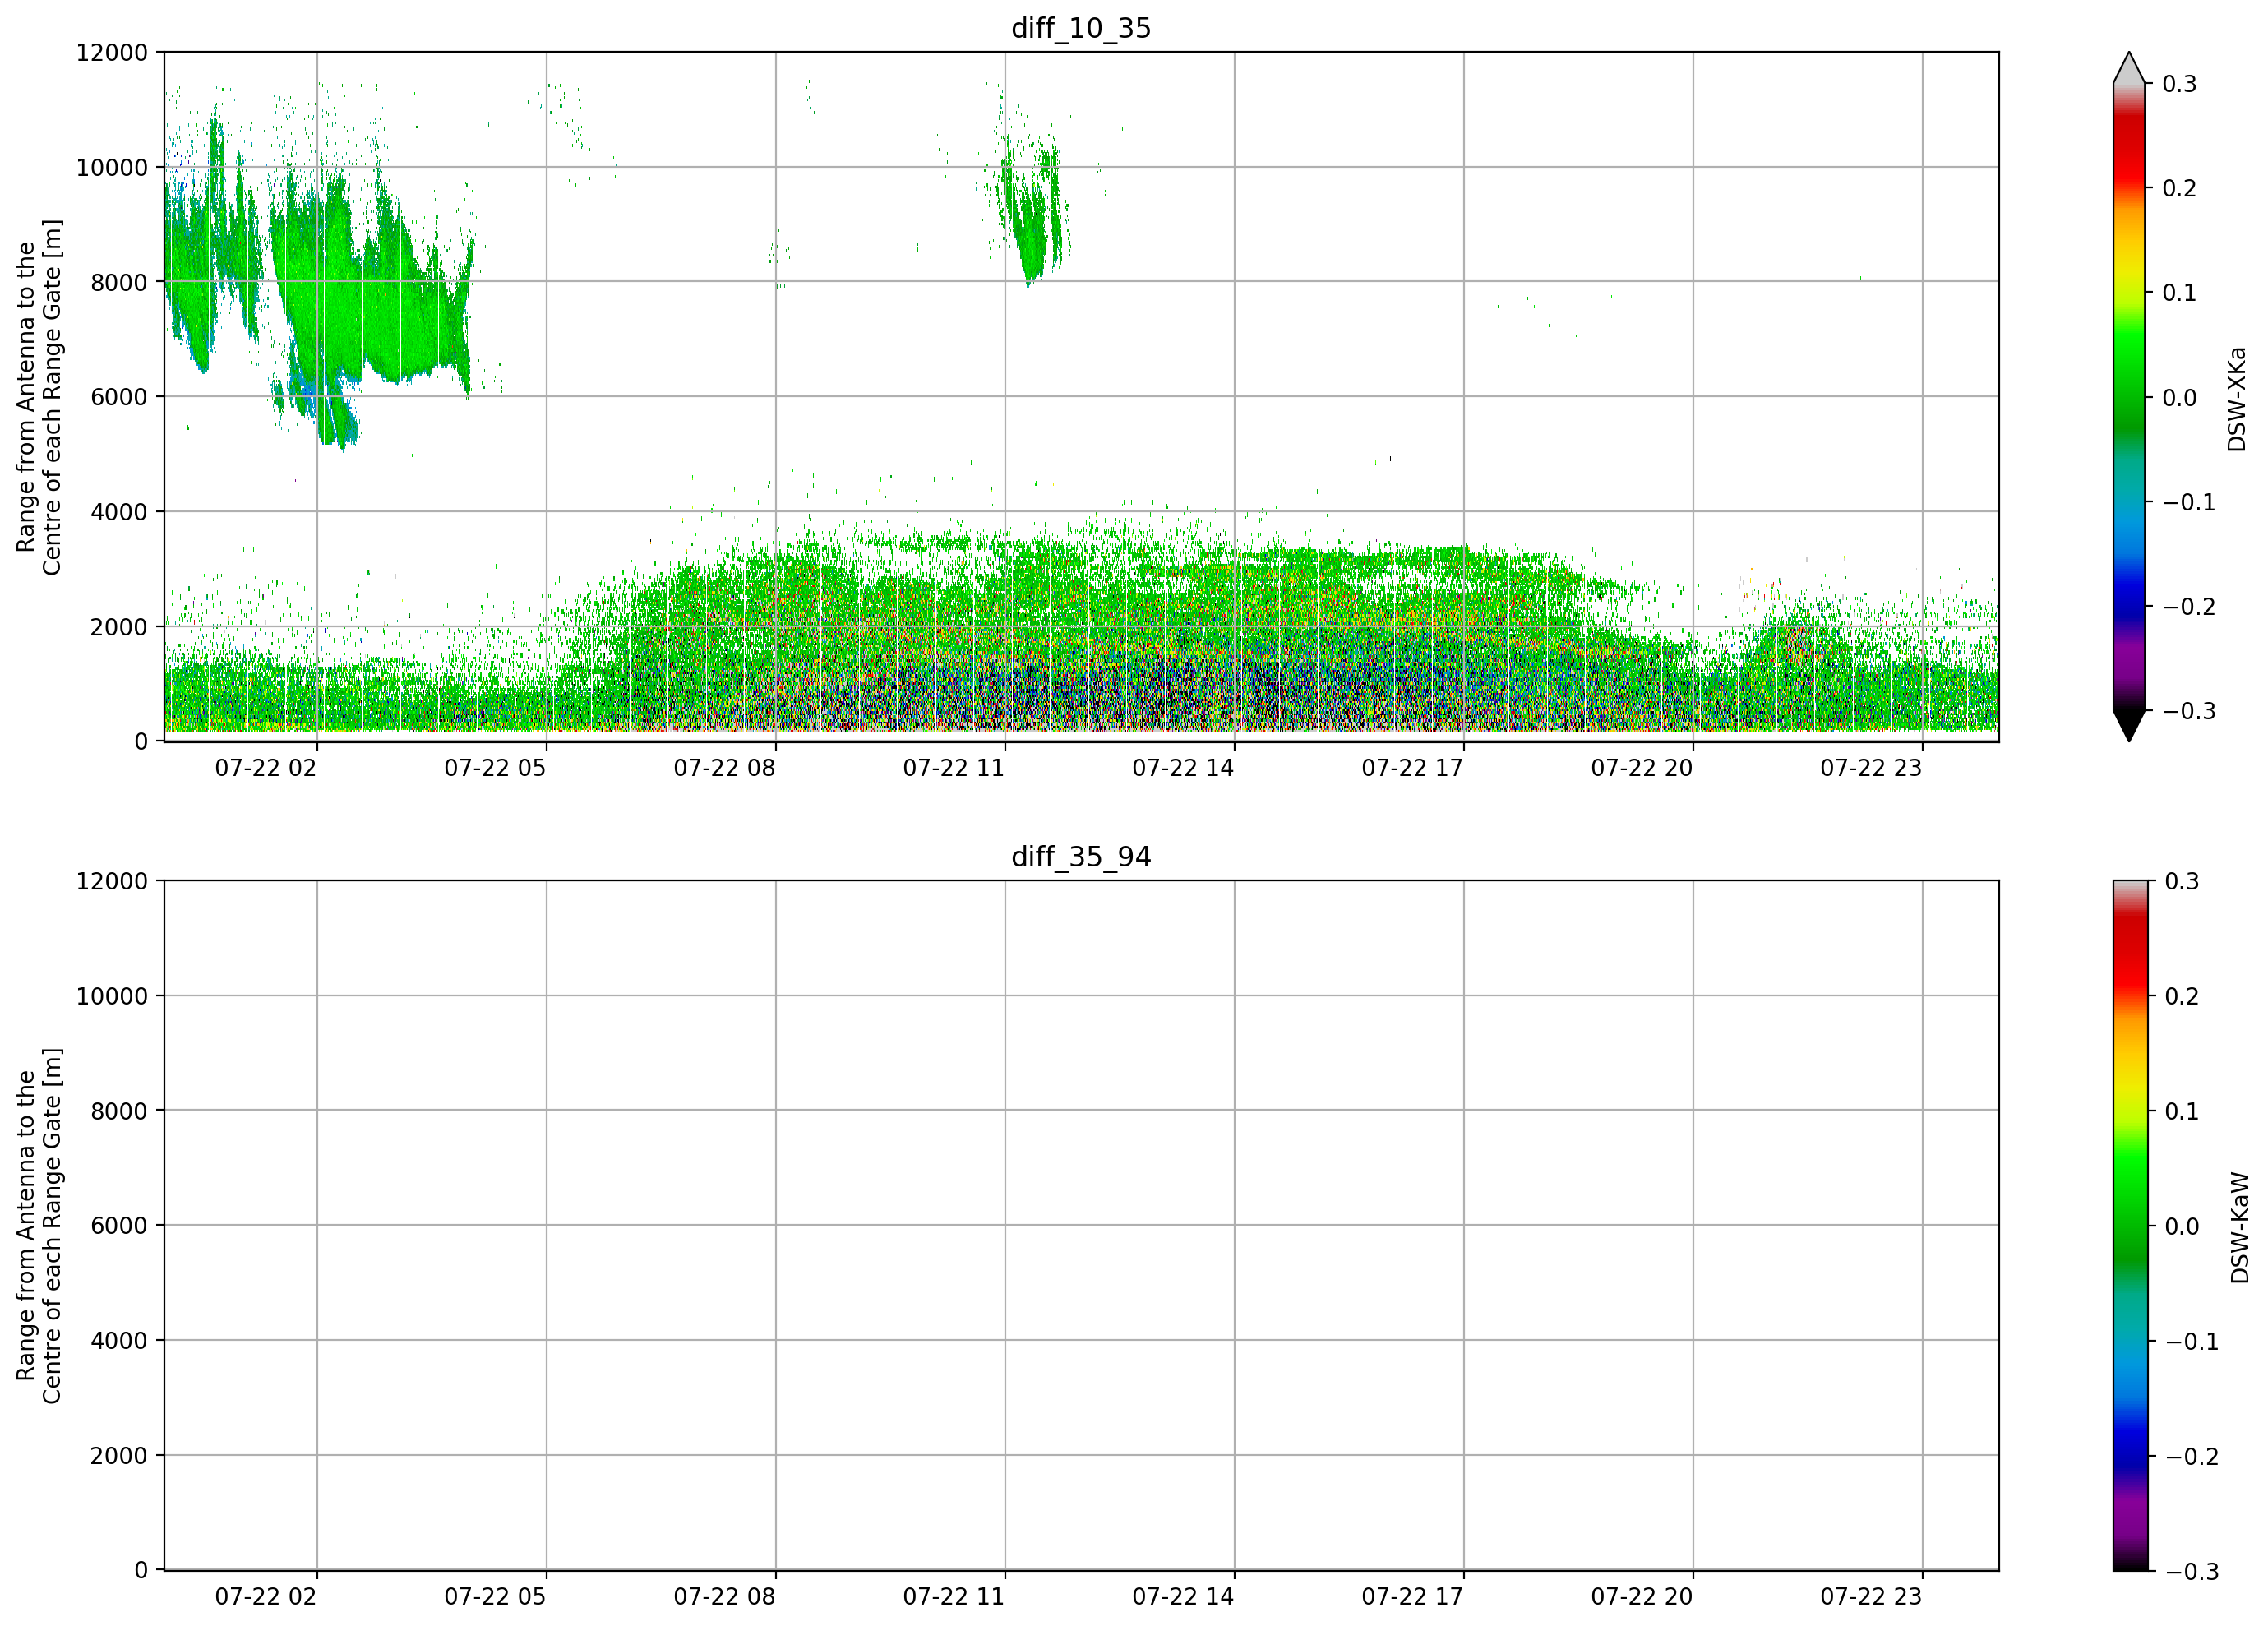Click bottom colorbar tick 0.3
Screen dimensions: 2268x1626
[x=2181, y=882]
